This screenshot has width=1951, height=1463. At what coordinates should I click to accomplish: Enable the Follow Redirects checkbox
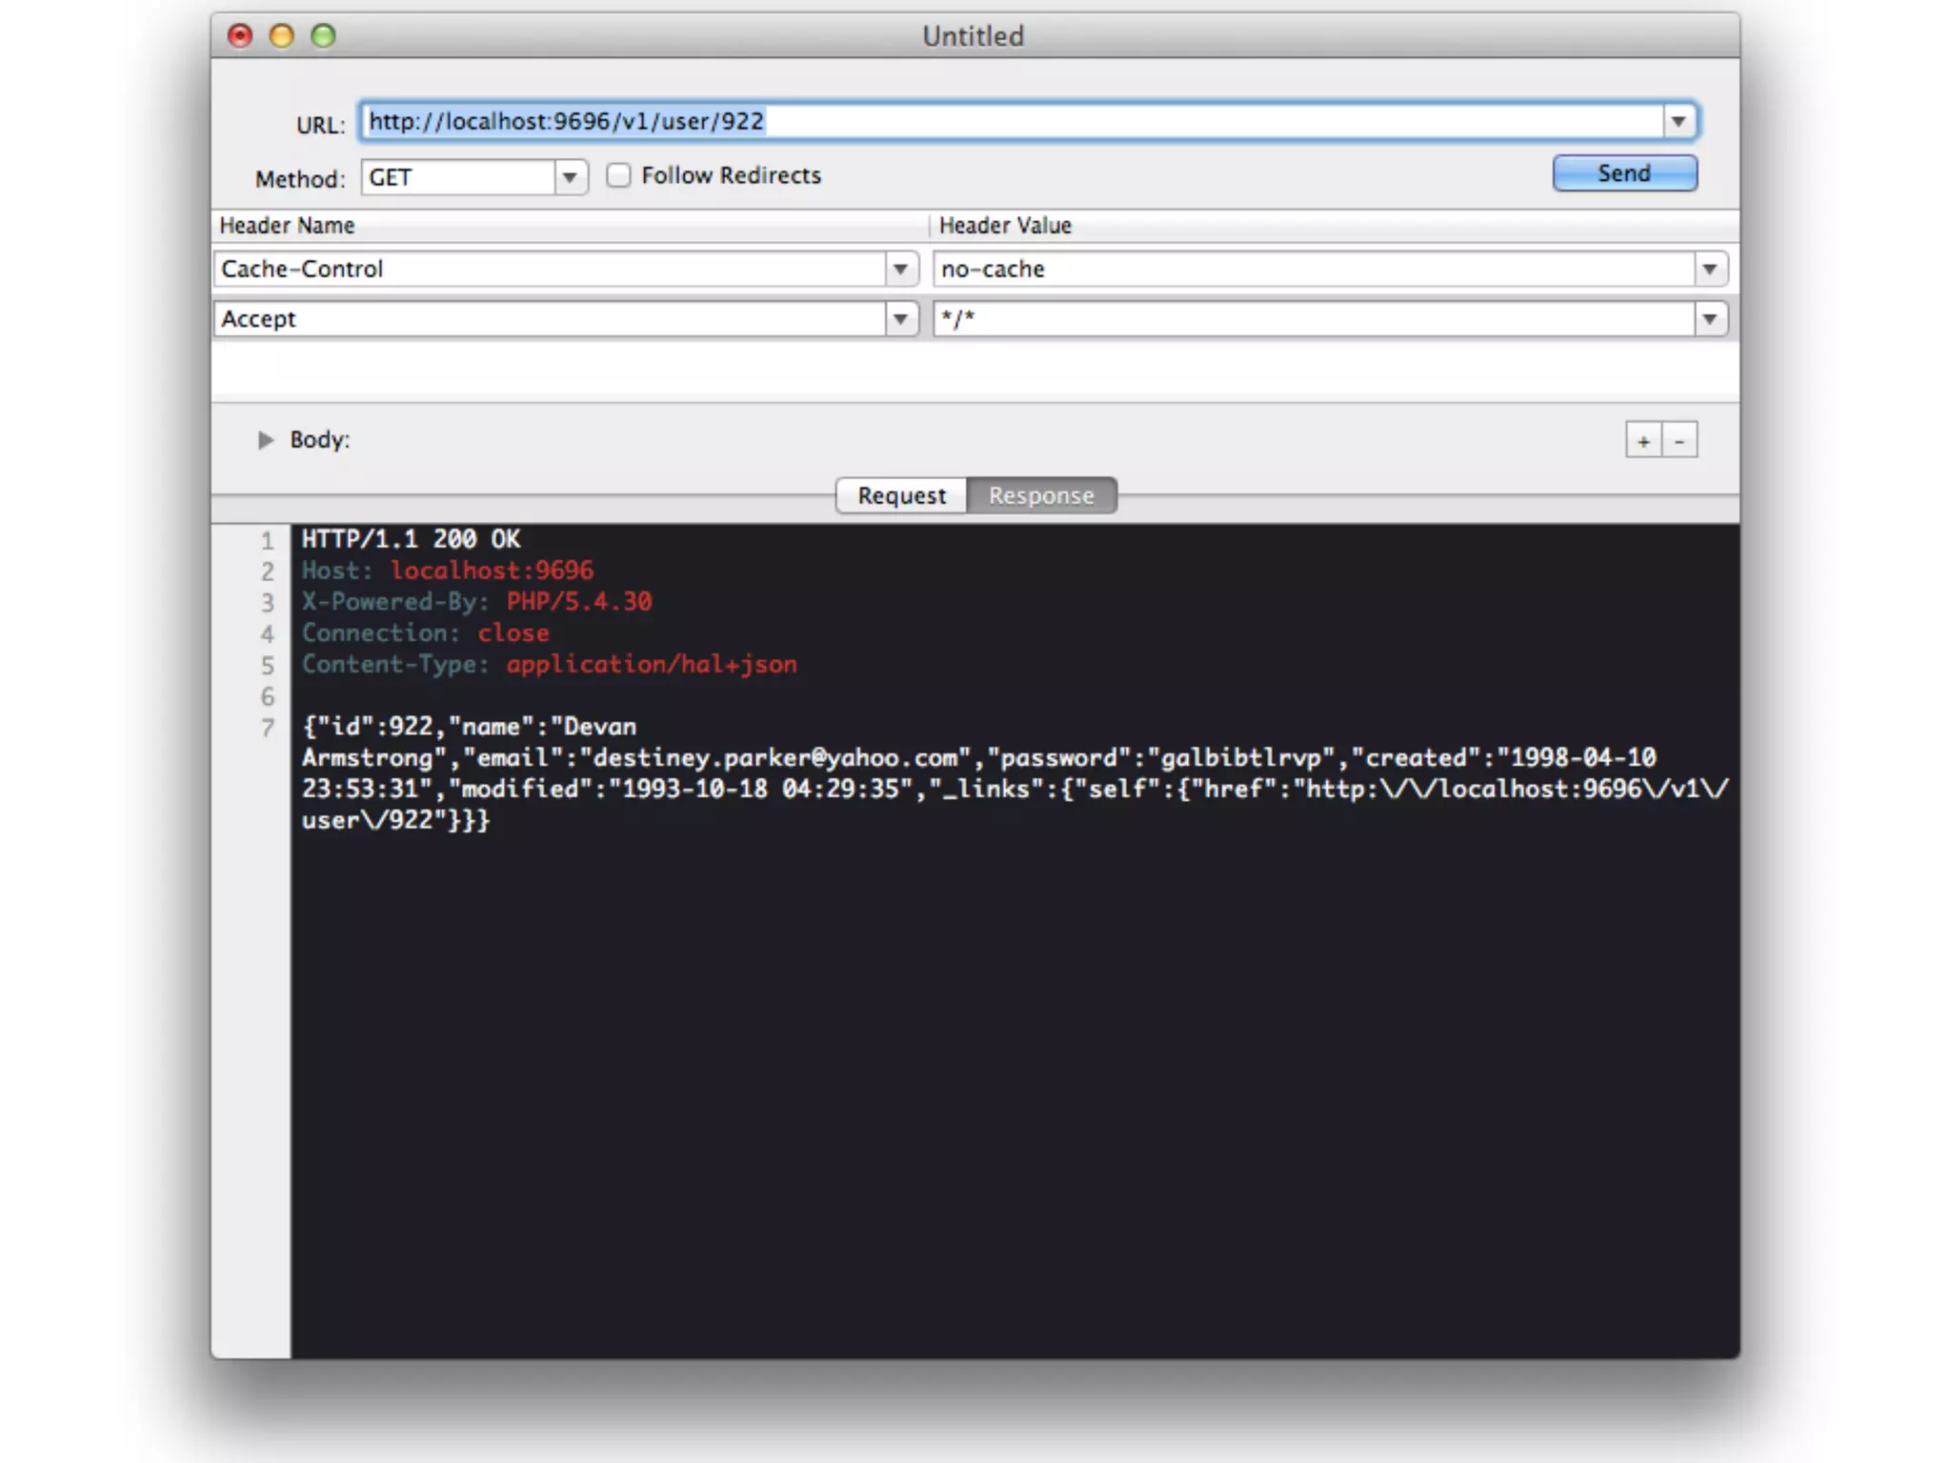[x=618, y=175]
